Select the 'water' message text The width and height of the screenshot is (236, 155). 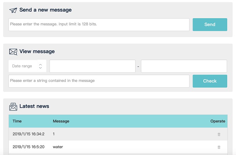pos(58,147)
